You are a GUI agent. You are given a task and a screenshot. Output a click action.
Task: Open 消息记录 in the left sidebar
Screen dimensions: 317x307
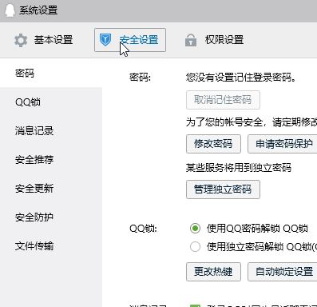pos(51,130)
